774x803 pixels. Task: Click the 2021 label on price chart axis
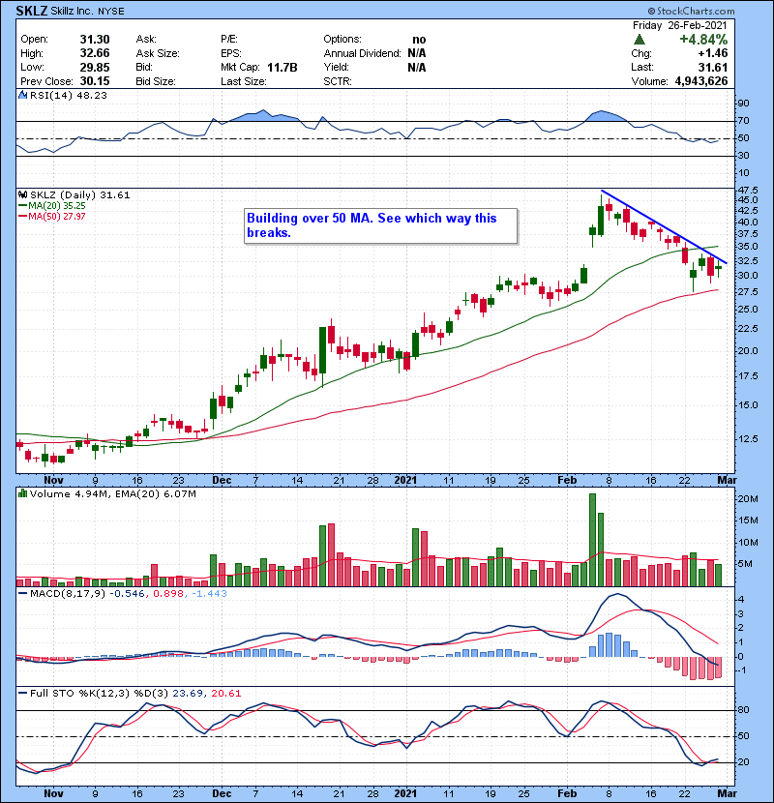tap(405, 481)
